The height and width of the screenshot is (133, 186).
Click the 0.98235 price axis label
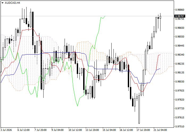pos(180,64)
